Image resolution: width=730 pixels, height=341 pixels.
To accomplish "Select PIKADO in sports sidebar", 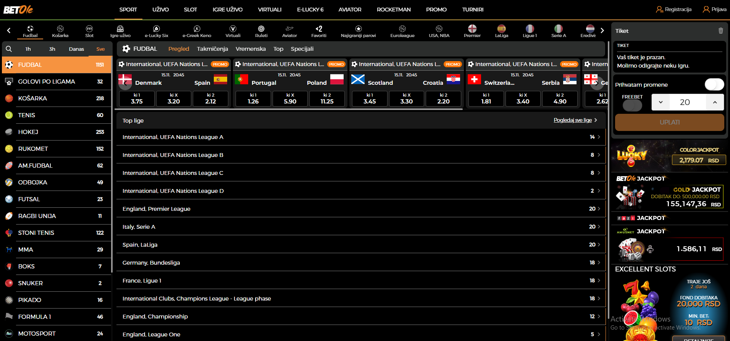I will click(x=57, y=300).
